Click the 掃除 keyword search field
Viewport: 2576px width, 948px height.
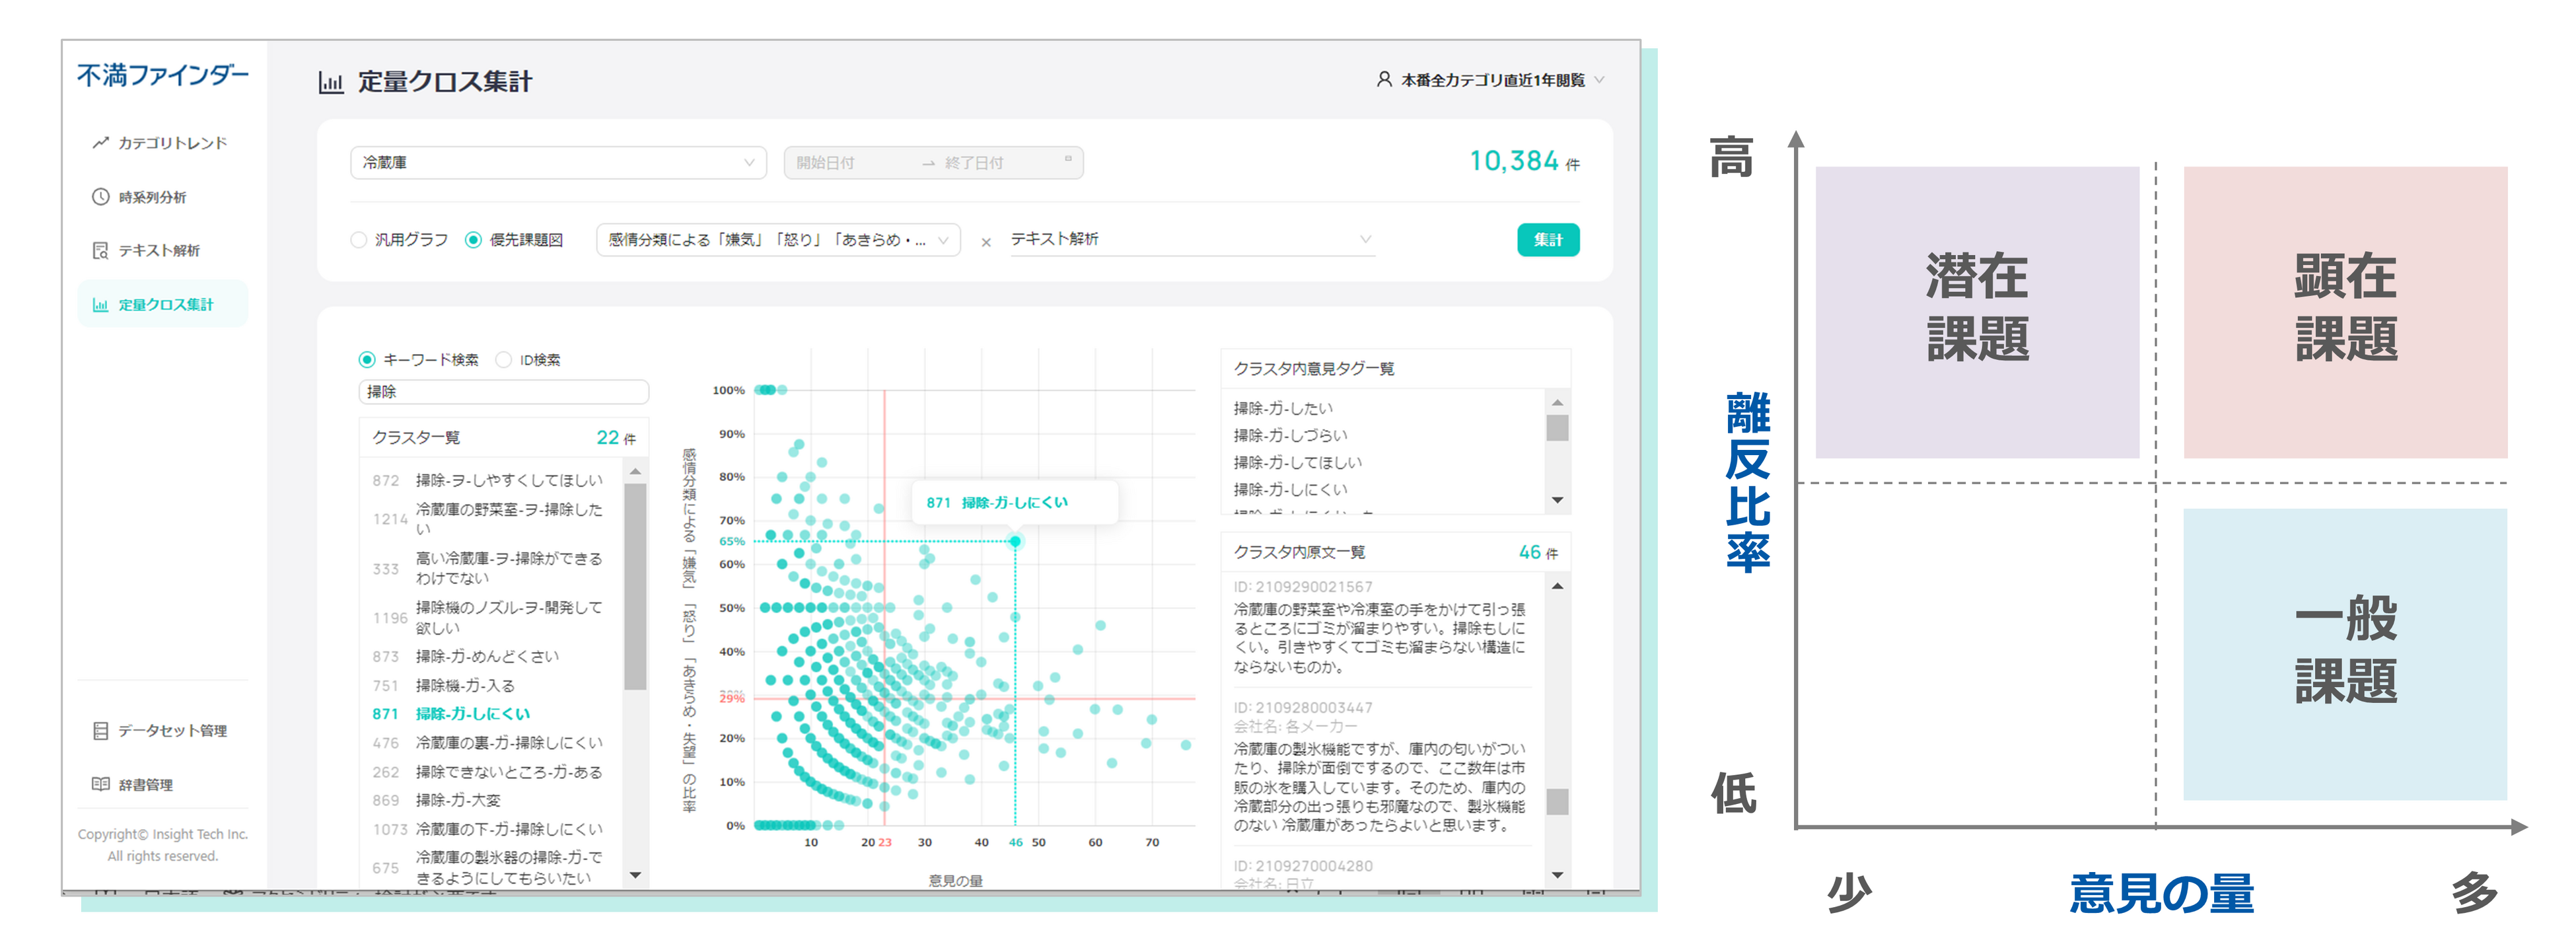tap(503, 392)
